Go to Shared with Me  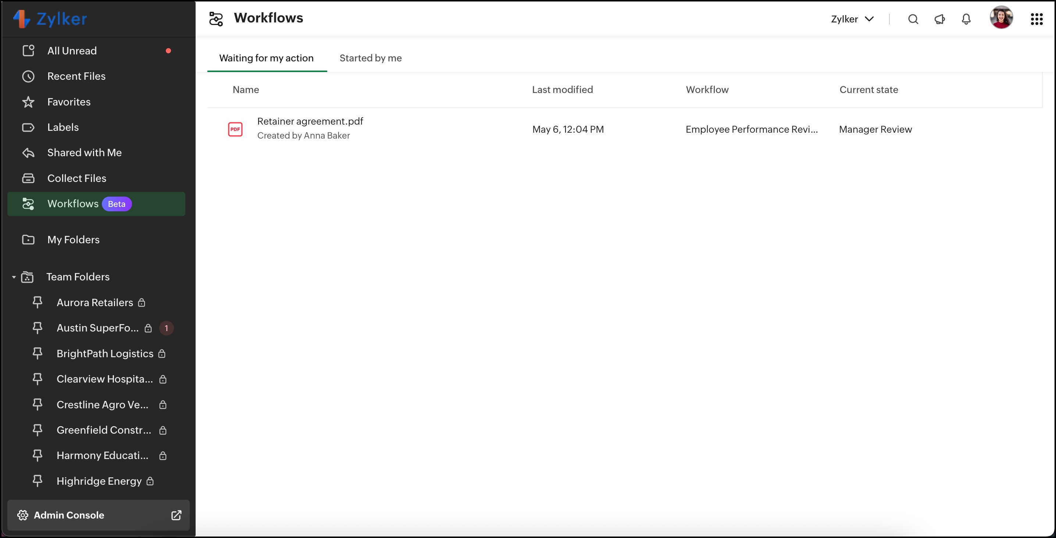pos(84,153)
